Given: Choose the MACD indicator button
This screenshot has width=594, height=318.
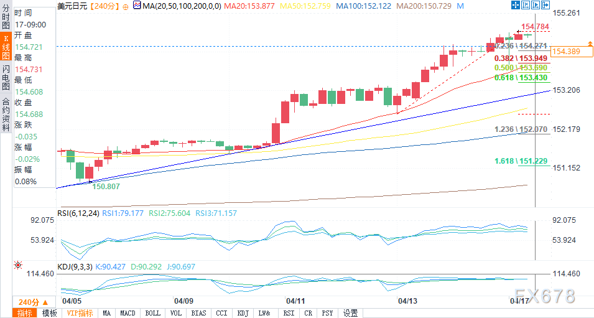Looking at the screenshot, I should tap(128, 313).
